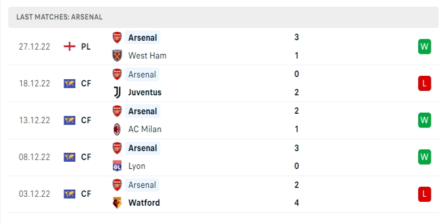Image resolution: width=446 pixels, height=223 pixels.
Task: Click the 08.12.22 match date
Action: [x=34, y=157]
